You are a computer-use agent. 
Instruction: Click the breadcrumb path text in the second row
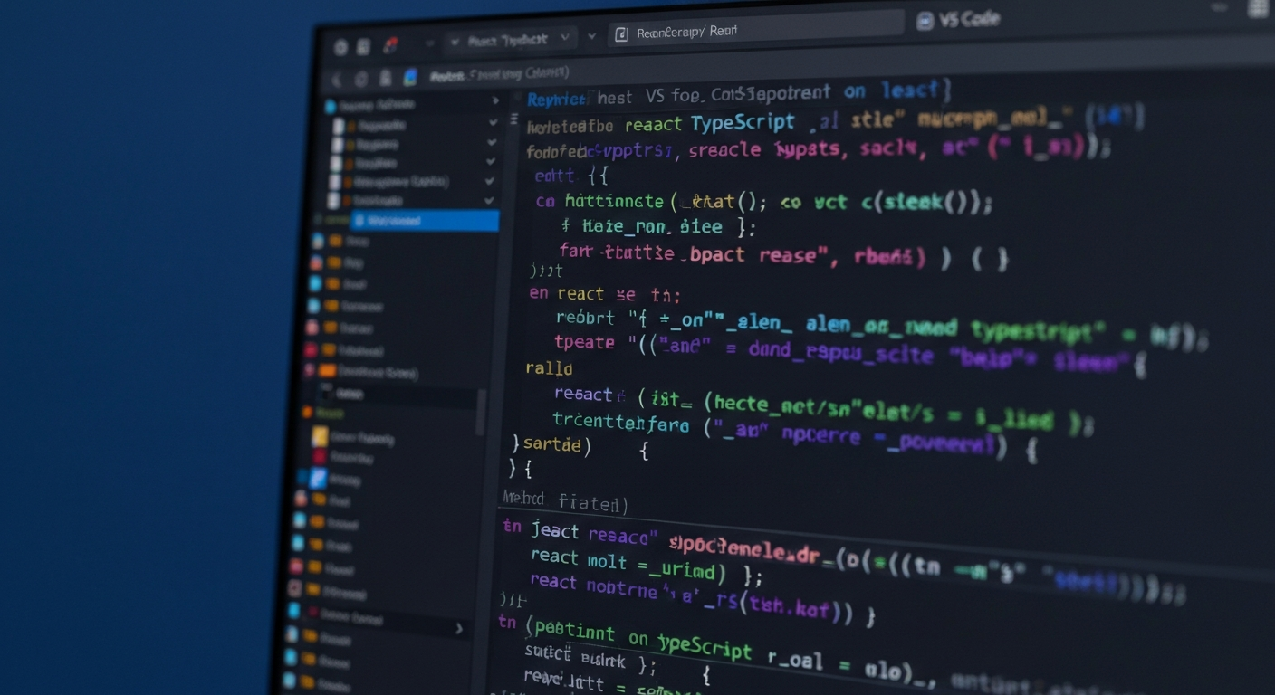500,74
